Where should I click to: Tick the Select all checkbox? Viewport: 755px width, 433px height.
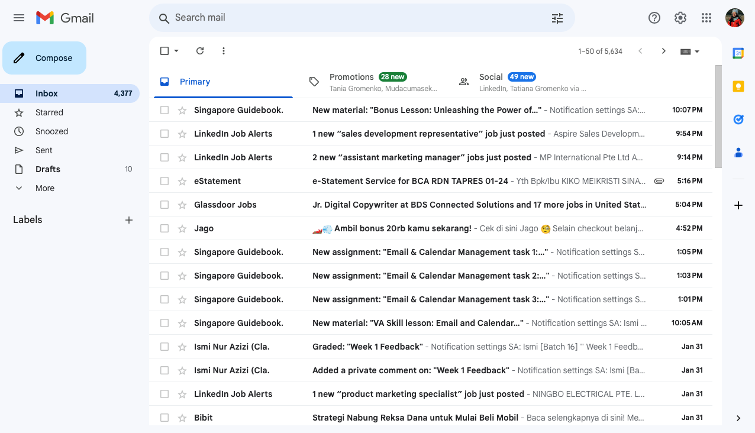[164, 51]
